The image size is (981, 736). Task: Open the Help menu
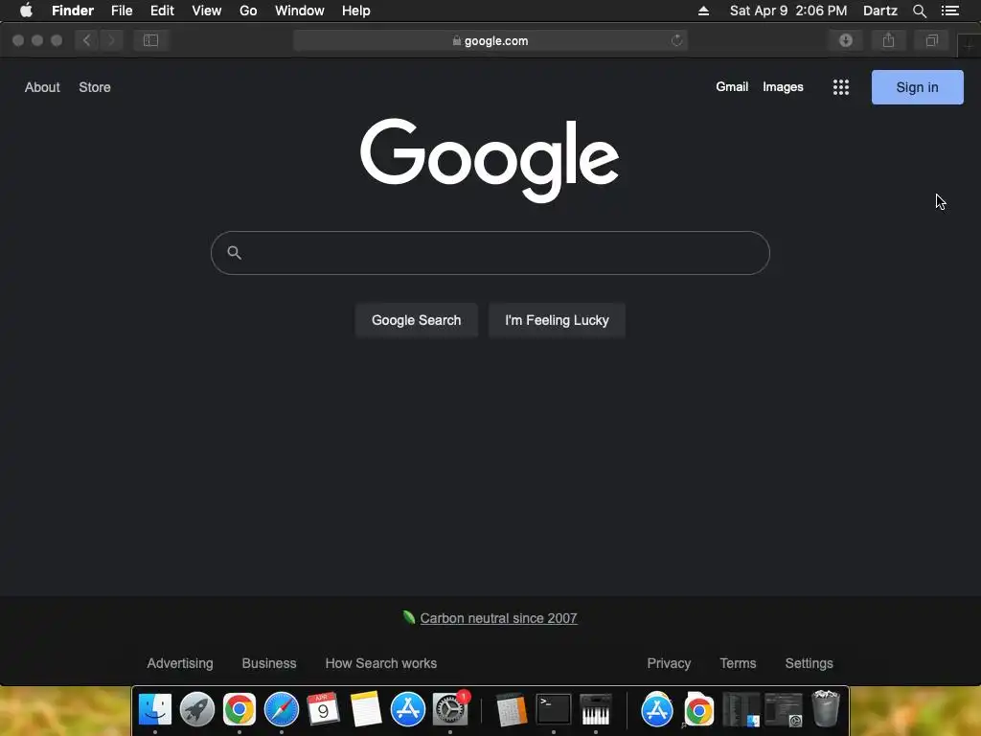[x=356, y=11]
